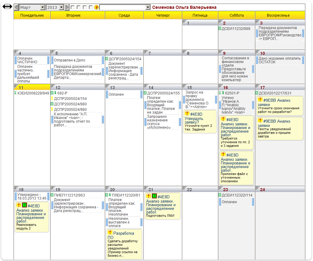Image resolution: width=313 pixels, height=261 pixels.
Task: Click the corner add icon on day 22
Action: click(184, 188)
